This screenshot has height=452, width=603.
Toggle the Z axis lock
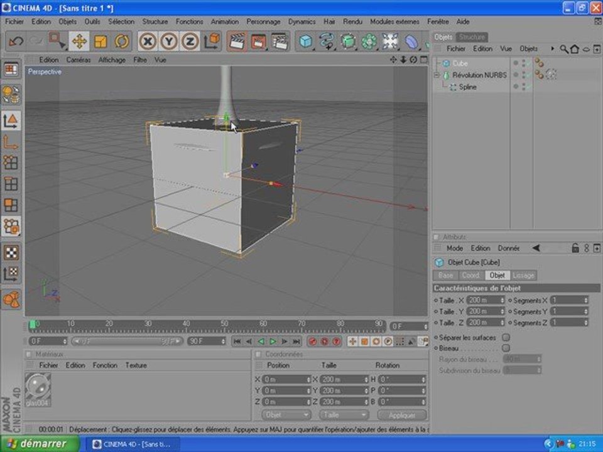tap(190, 41)
